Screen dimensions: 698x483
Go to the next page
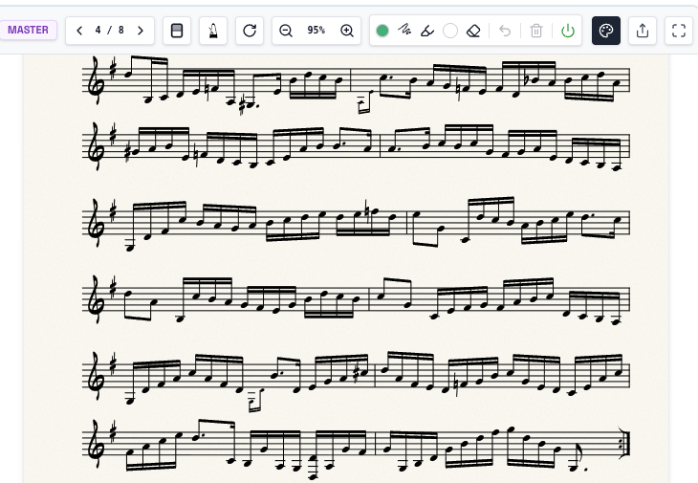pos(141,31)
